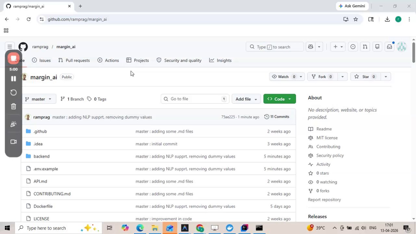The width and height of the screenshot is (416, 234).
Task: Open the Copilot icon in GitHub header
Action: pyautogui.click(x=311, y=47)
